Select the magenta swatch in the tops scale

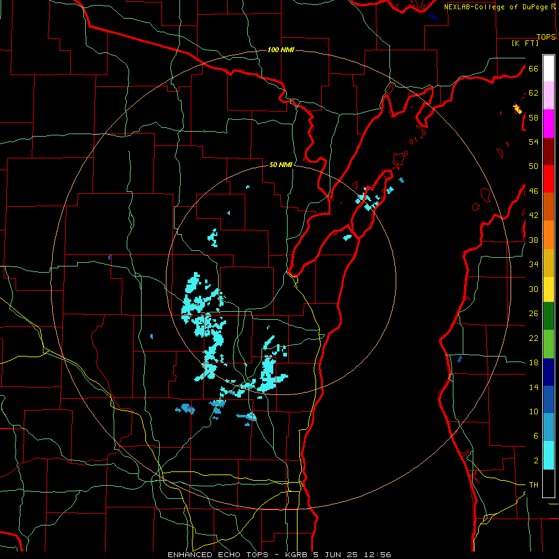coord(548,124)
